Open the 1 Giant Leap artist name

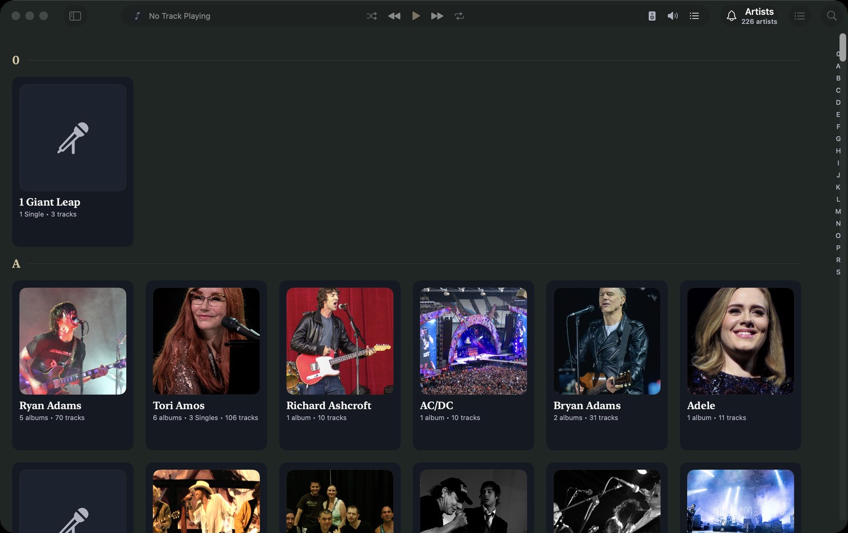[50, 202]
